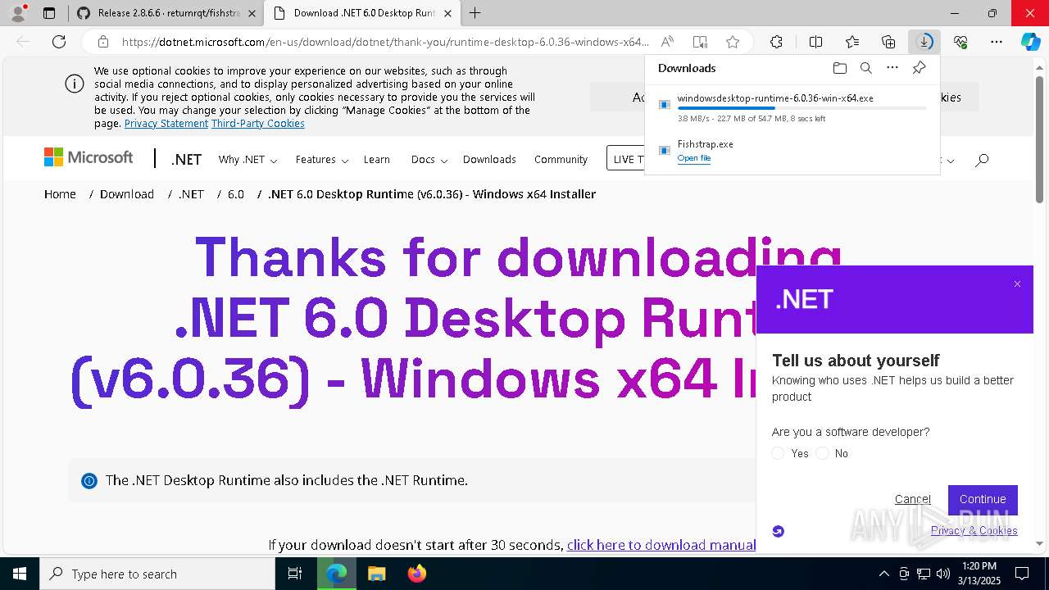Refresh the current page
This screenshot has height=590, width=1049.
pyautogui.click(x=59, y=42)
